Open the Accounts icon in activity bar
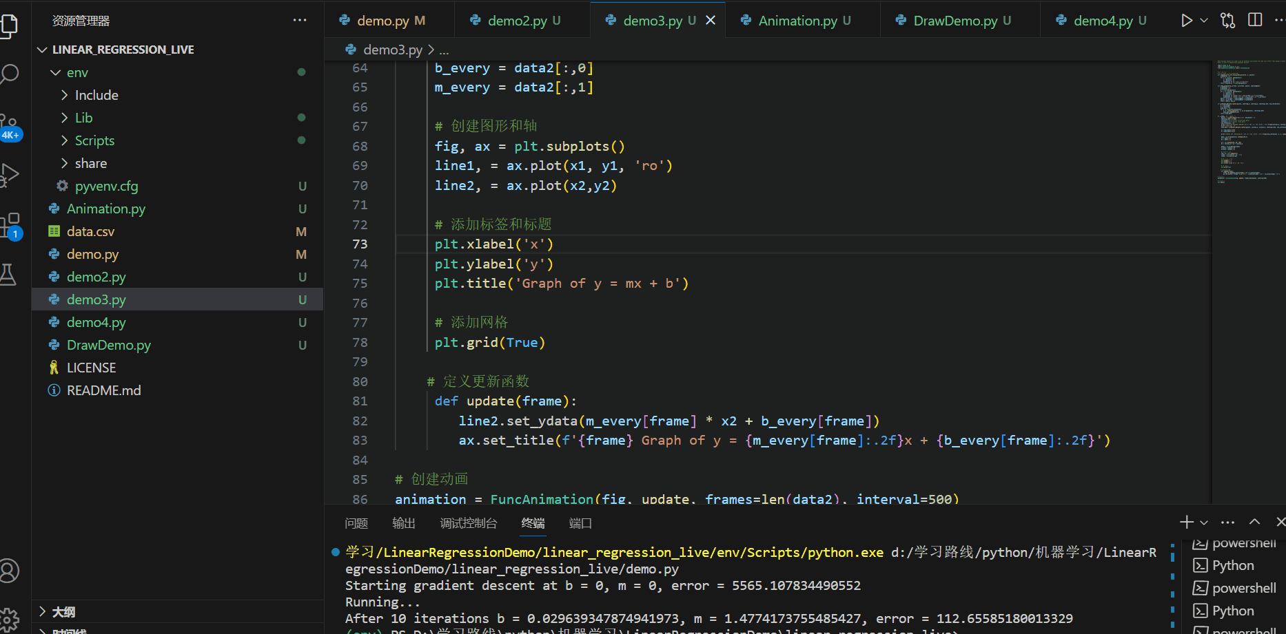Viewport: 1286px width, 634px height. tap(10, 570)
